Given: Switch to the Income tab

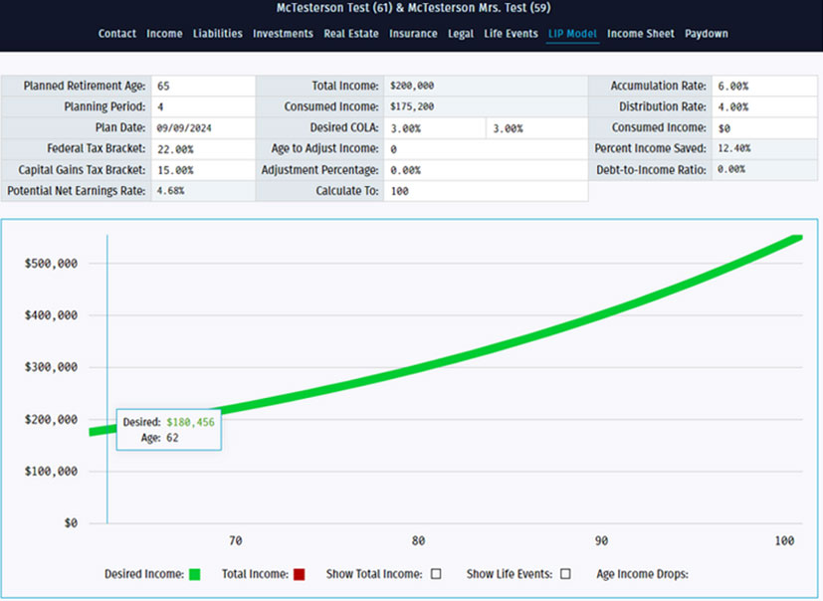Looking at the screenshot, I should pos(164,34).
